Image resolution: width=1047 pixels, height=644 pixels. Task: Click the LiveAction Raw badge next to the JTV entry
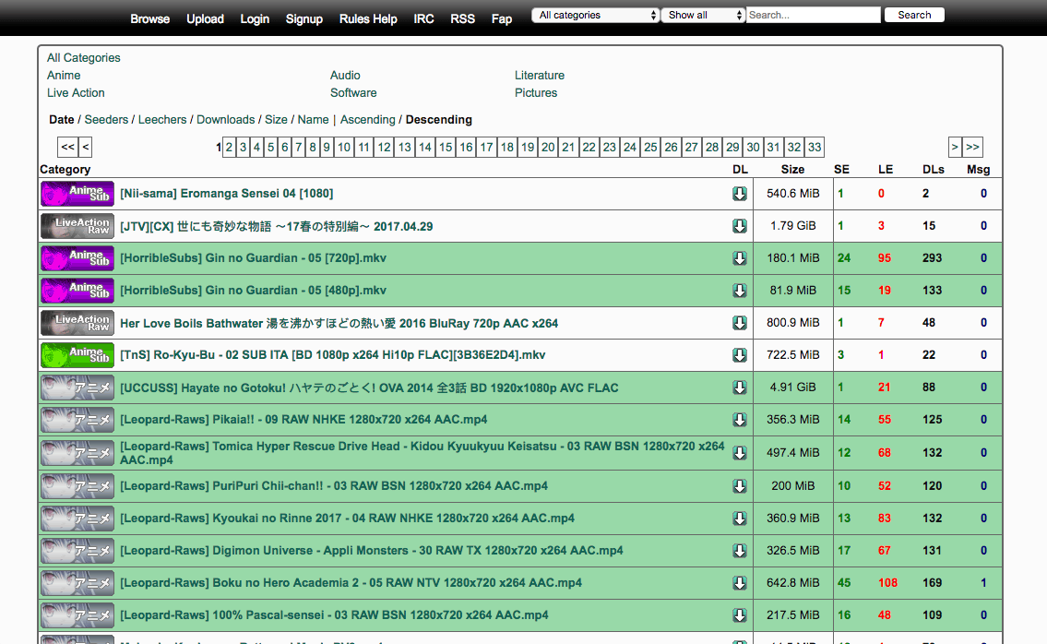[77, 225]
